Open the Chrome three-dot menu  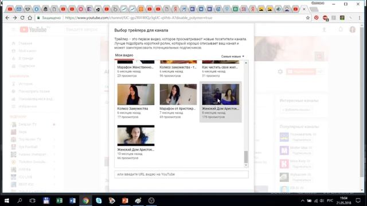point(360,18)
